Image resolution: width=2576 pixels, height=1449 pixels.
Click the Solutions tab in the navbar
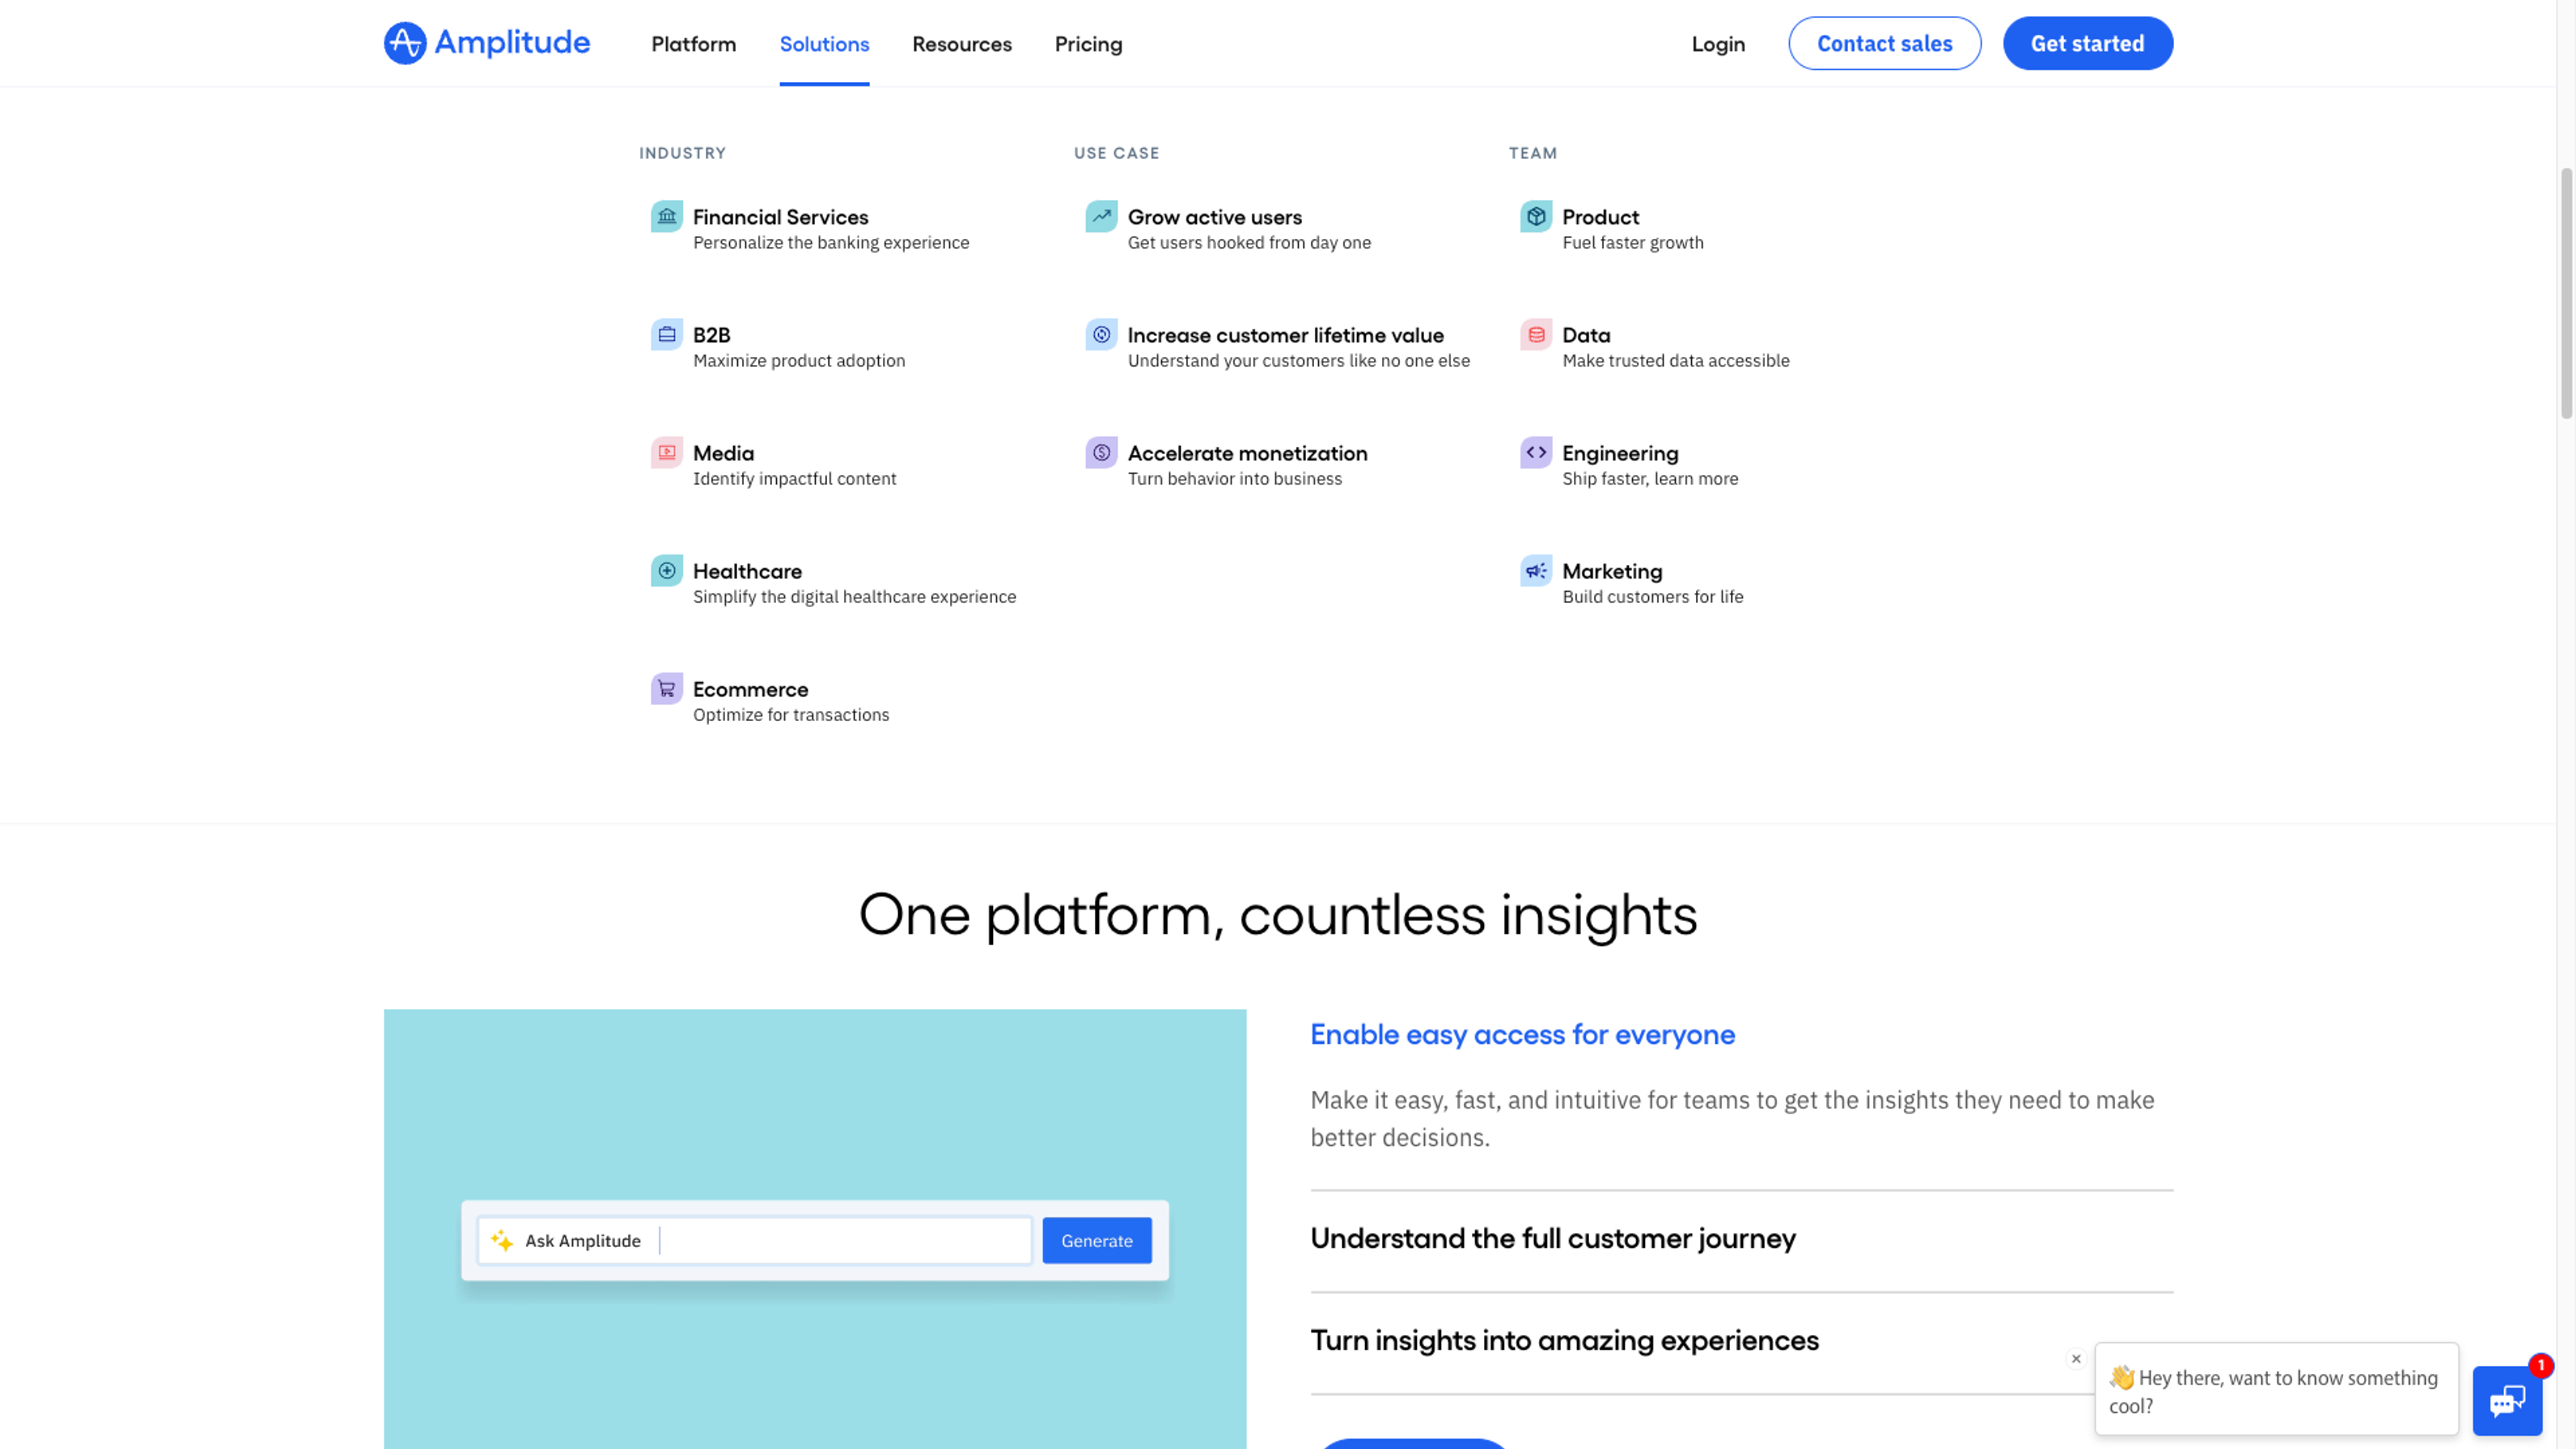824,42
